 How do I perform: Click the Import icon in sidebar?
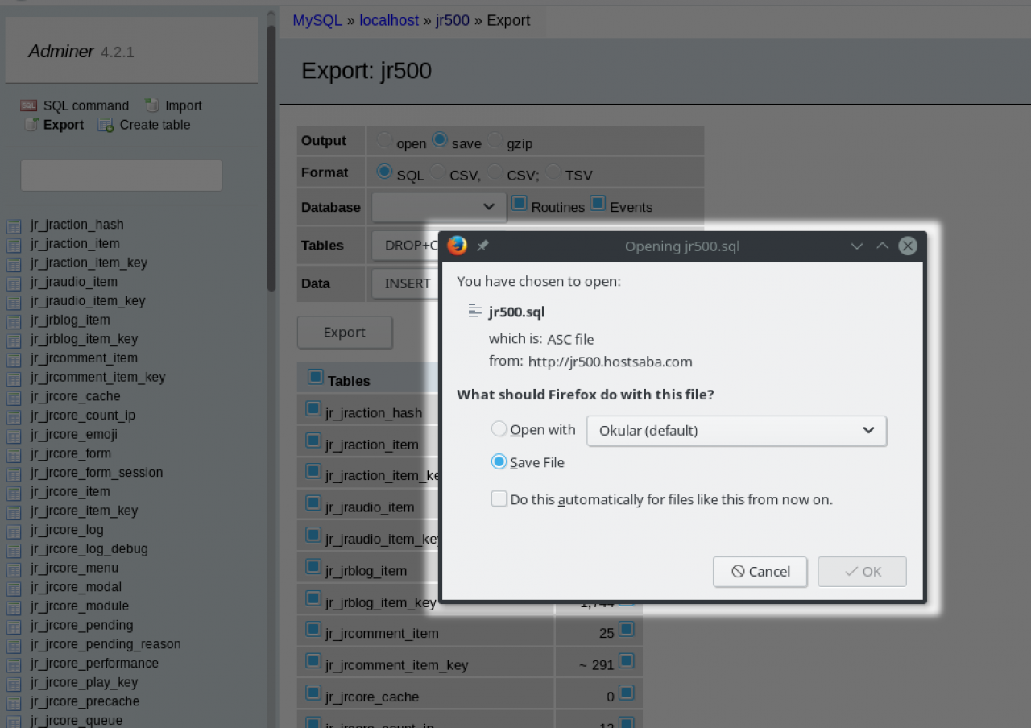click(152, 105)
